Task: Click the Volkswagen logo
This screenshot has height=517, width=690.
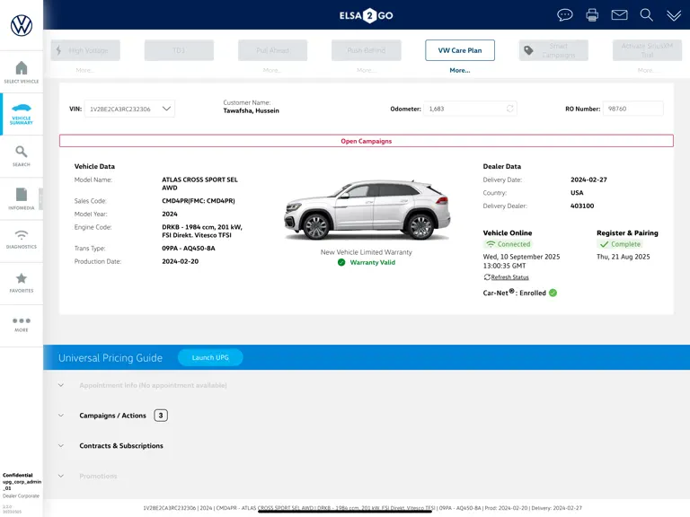Action: click(x=22, y=25)
